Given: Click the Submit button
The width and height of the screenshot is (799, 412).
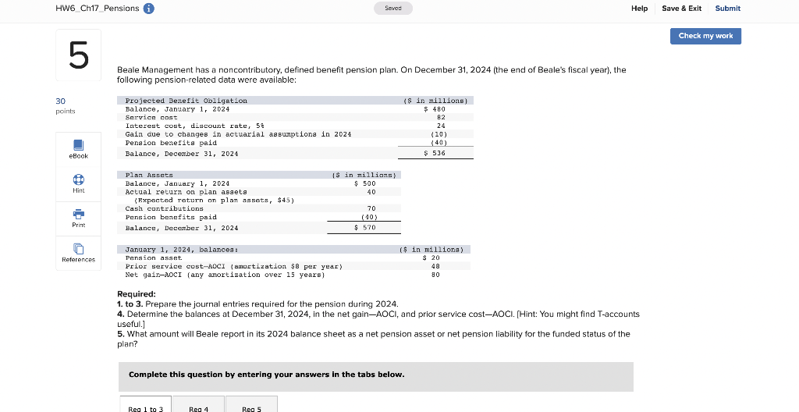Looking at the screenshot, I should [x=728, y=8].
